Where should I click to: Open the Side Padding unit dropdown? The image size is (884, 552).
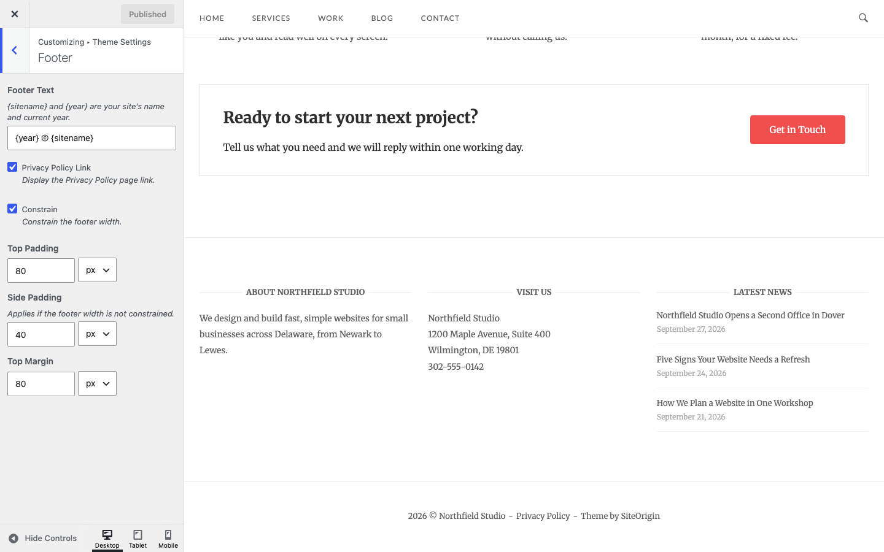click(x=97, y=334)
